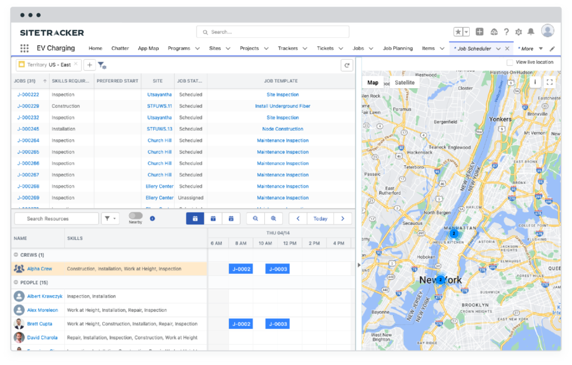Open the App Launcher dots grid
Viewport: 572px width, 365px height.
pos(25,48)
